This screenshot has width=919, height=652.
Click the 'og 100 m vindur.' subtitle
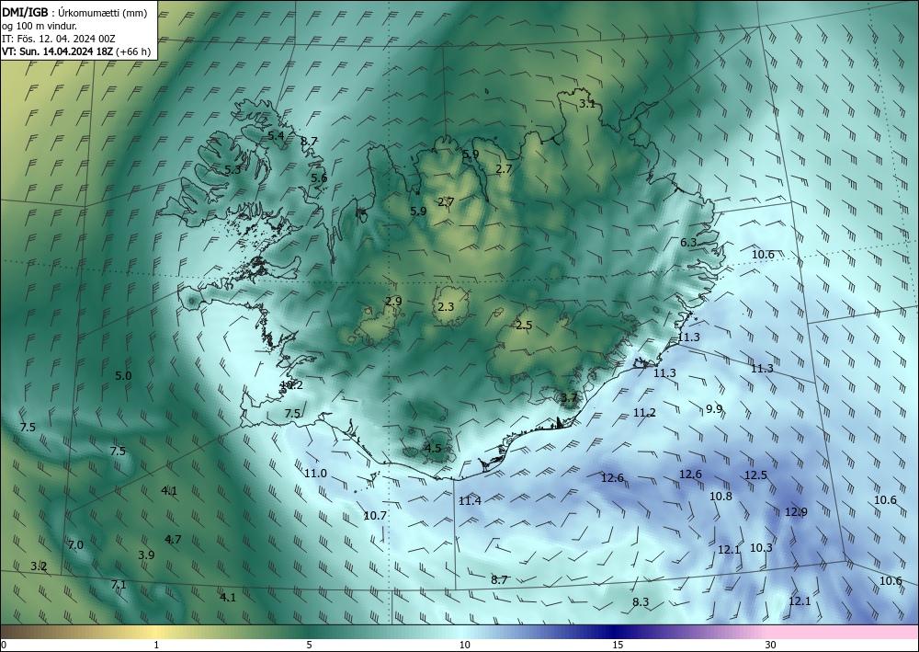point(40,25)
